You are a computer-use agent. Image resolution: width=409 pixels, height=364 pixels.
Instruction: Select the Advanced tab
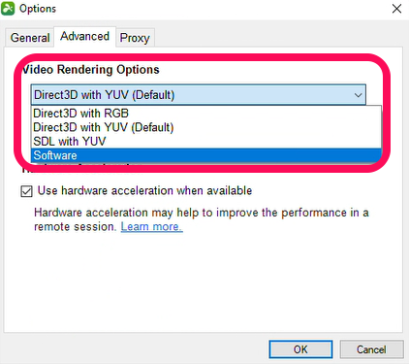coord(84,36)
